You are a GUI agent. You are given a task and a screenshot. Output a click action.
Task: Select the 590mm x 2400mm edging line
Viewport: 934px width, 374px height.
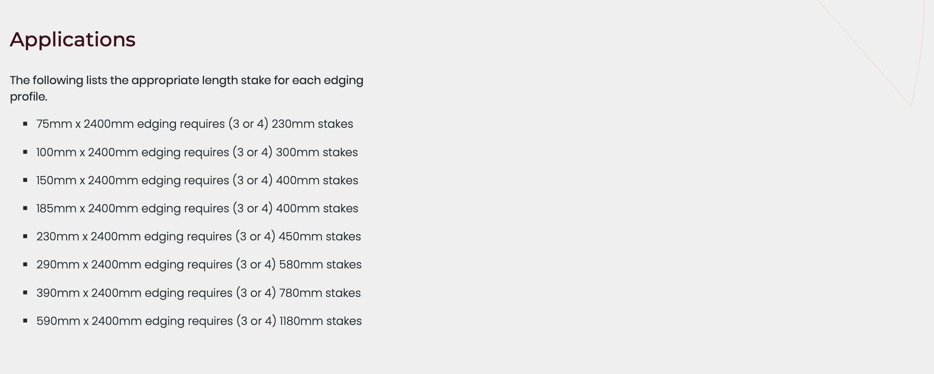(x=199, y=321)
